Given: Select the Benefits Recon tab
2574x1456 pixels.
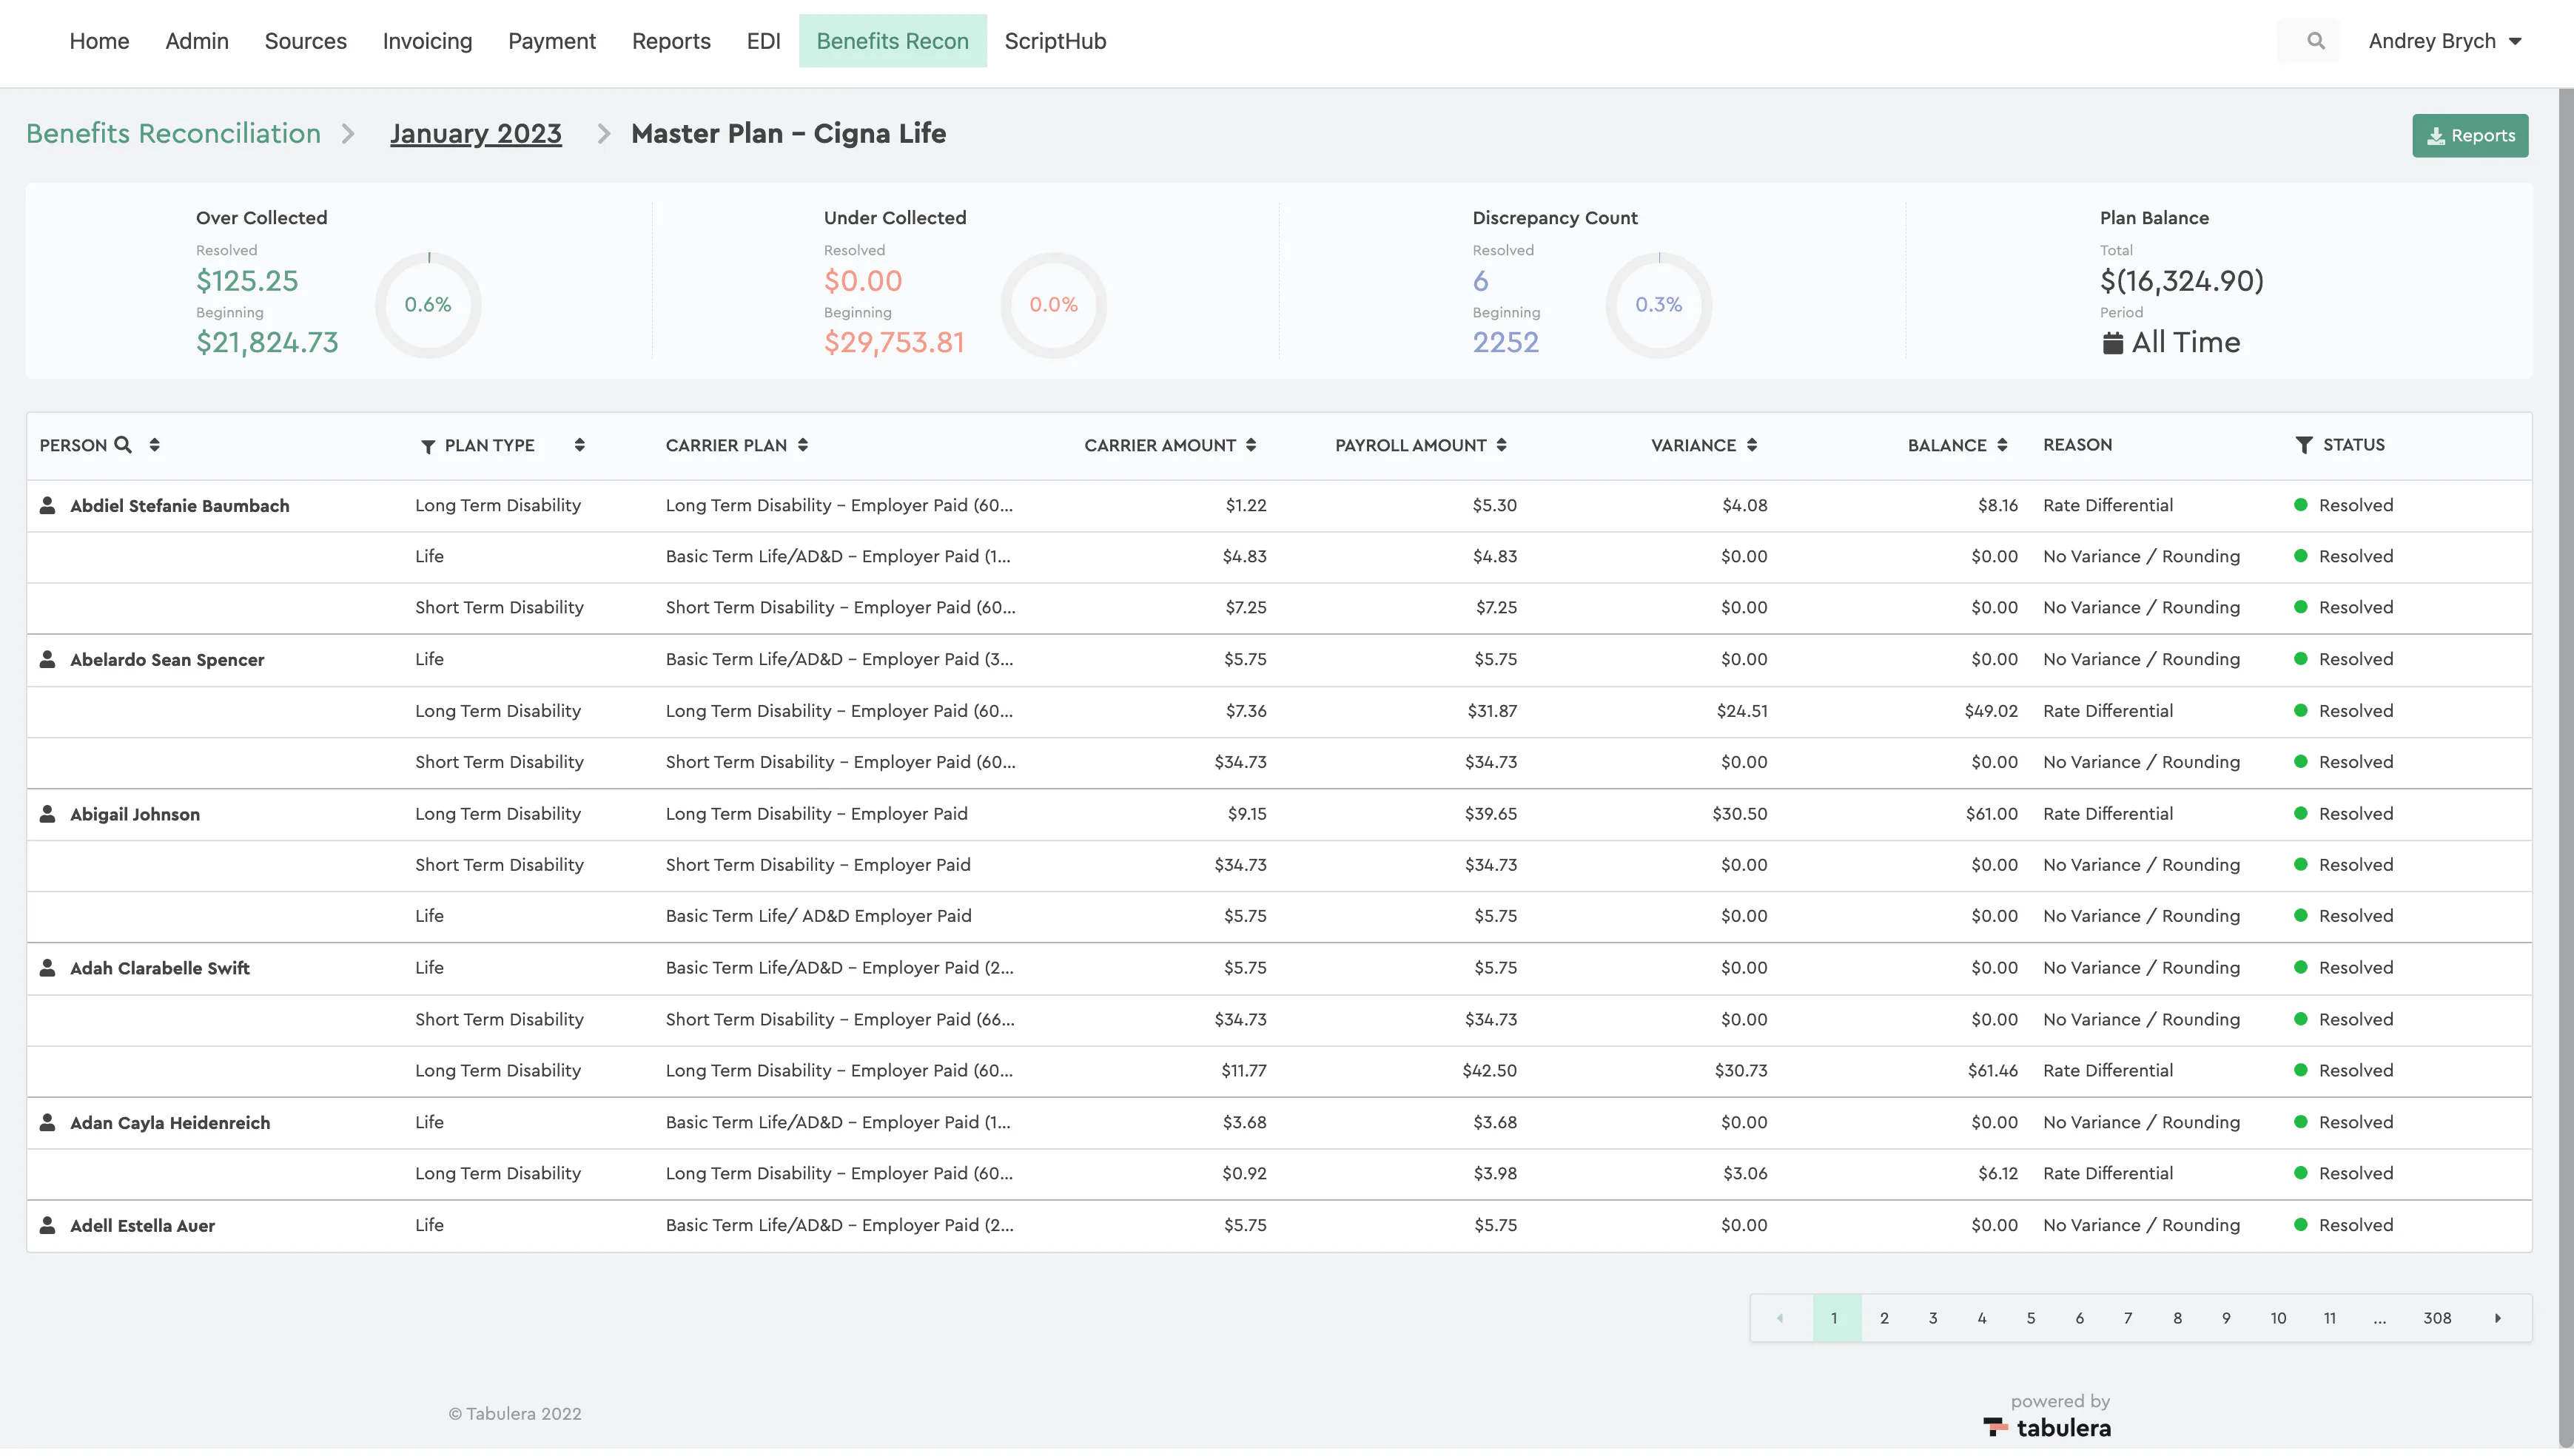Looking at the screenshot, I should [x=892, y=41].
